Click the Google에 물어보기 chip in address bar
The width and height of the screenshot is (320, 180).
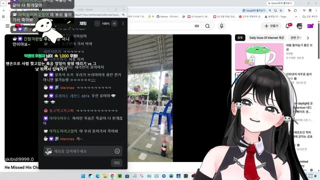pos(254,10)
